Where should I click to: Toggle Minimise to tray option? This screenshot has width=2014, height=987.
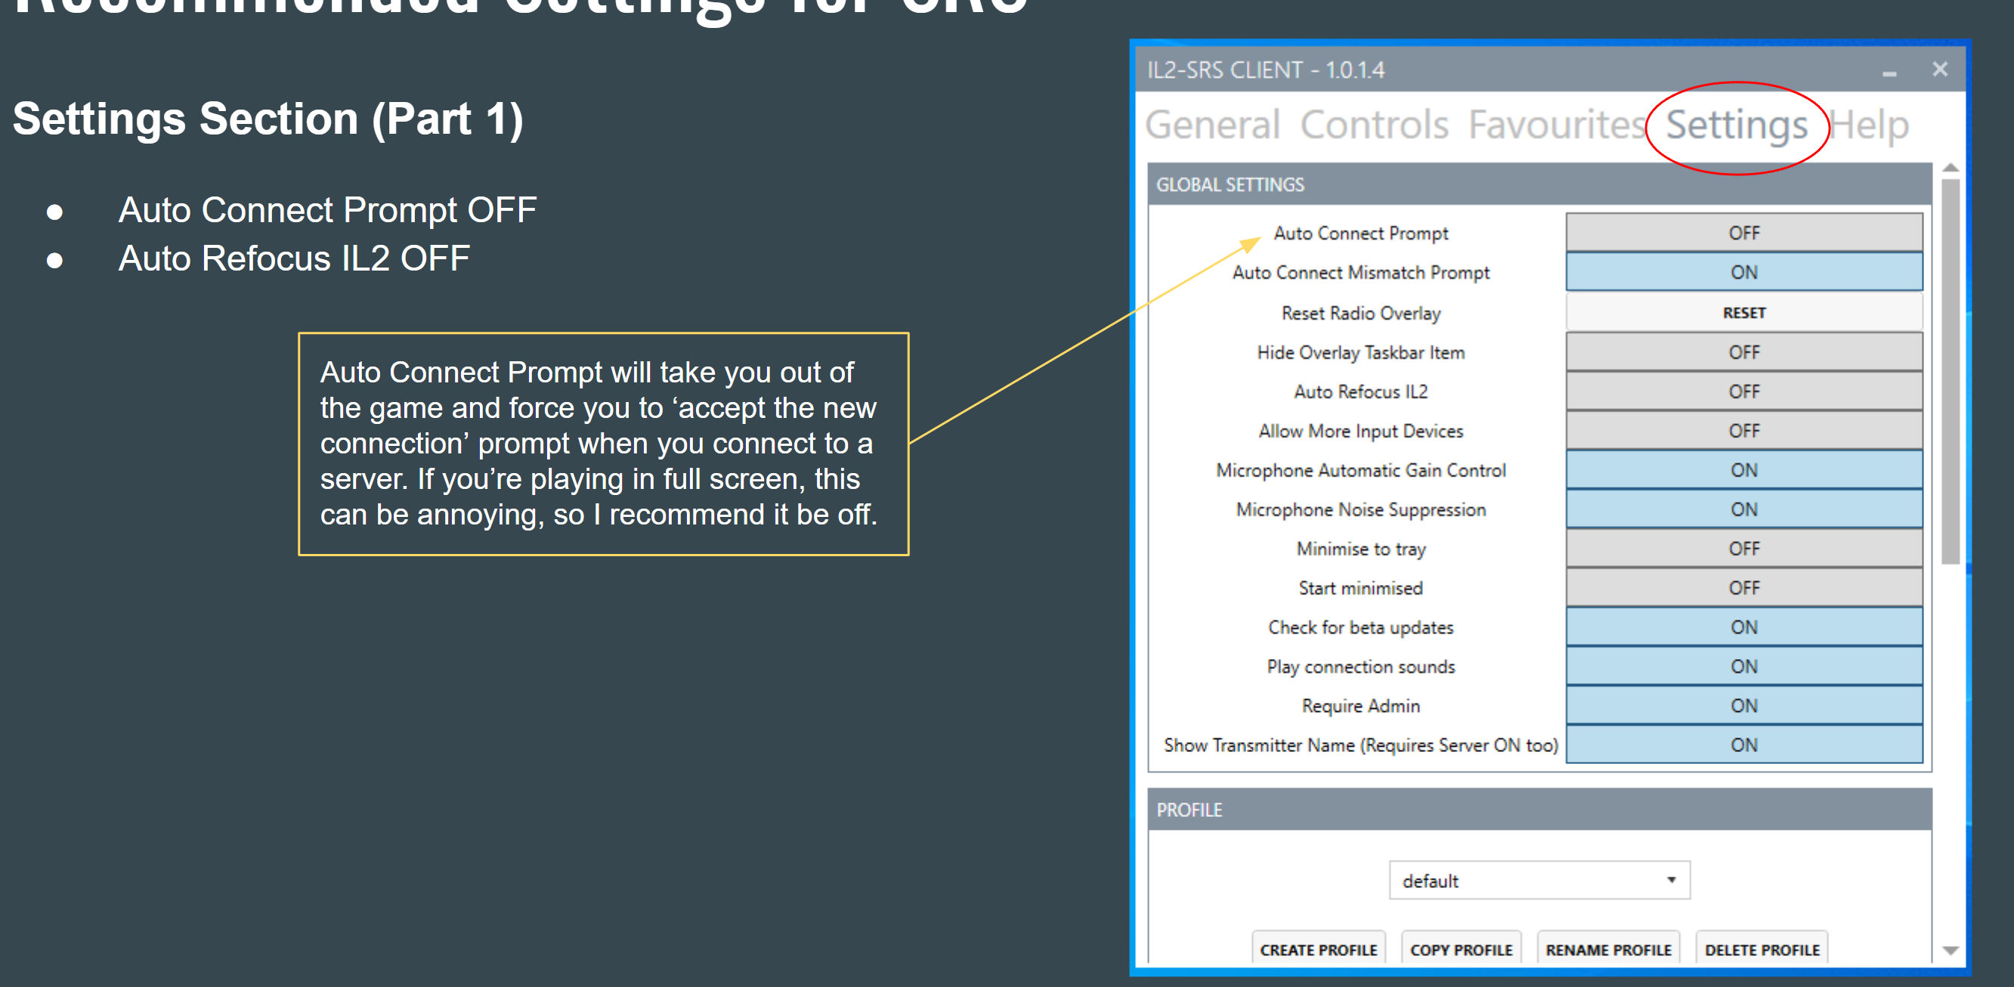[x=1743, y=548]
